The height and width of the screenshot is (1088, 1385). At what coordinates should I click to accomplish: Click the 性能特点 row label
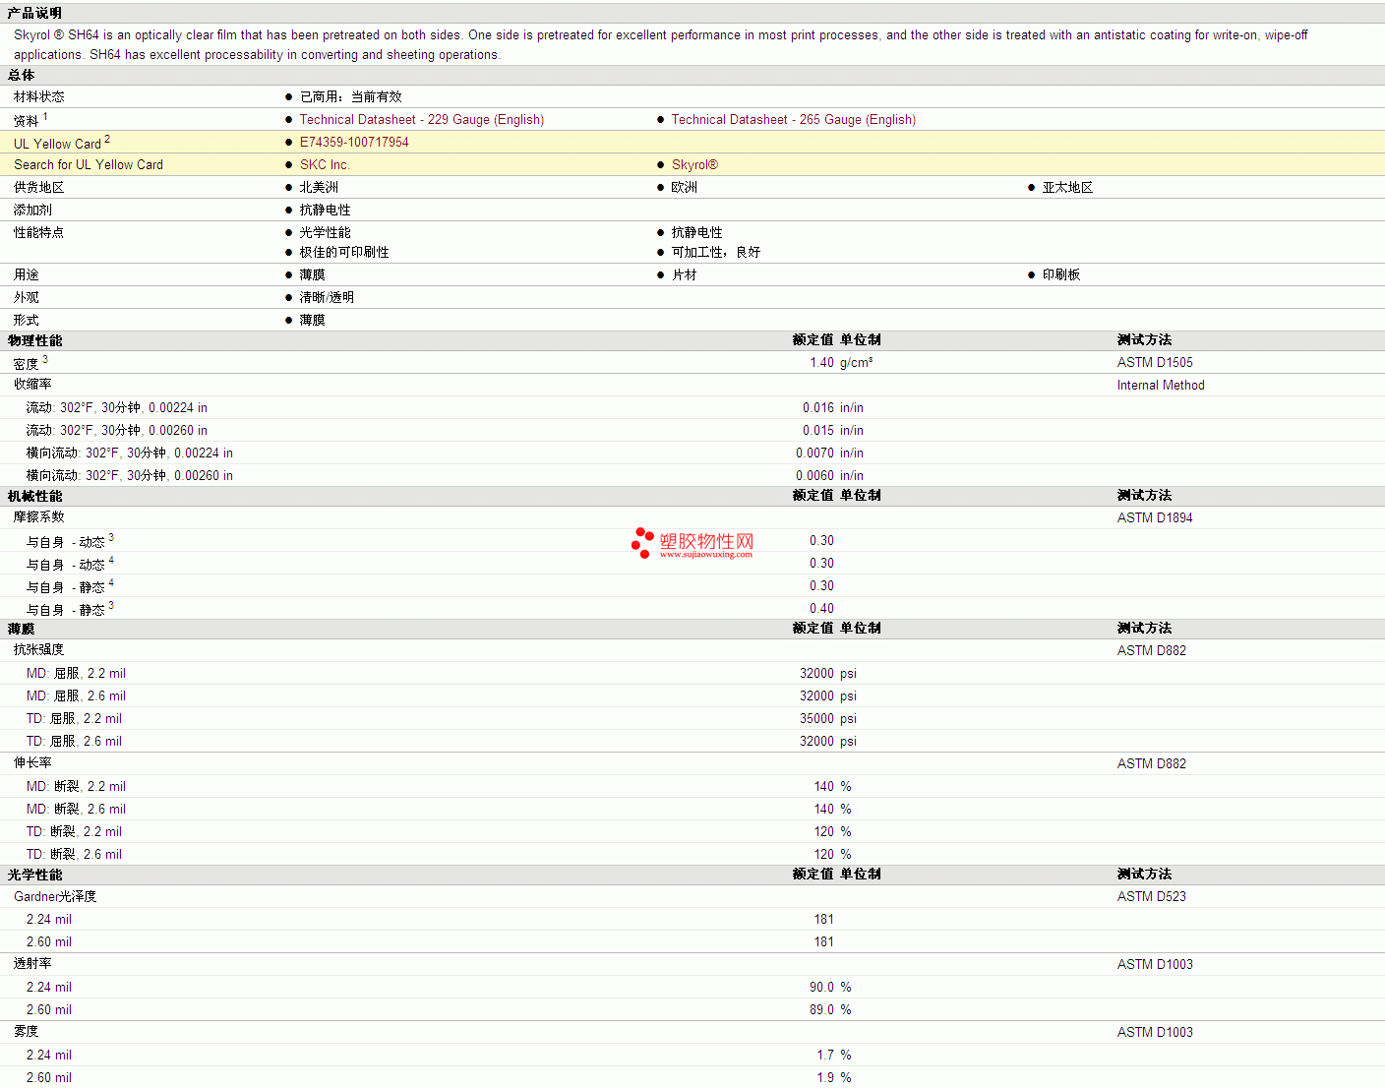click(39, 232)
